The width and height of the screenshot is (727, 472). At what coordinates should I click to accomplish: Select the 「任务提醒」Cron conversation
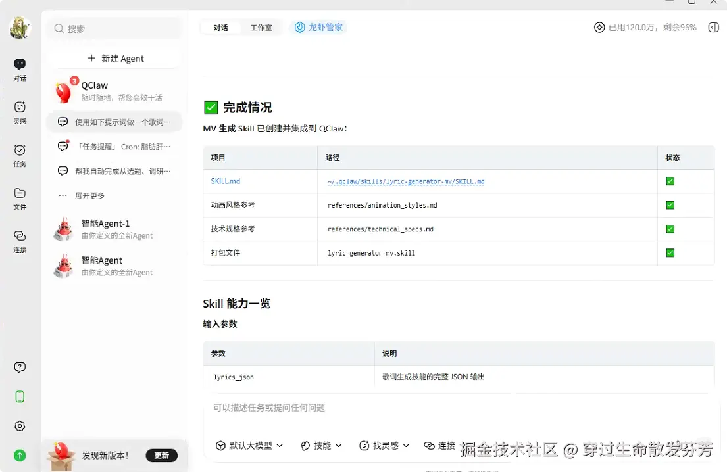[x=114, y=147]
